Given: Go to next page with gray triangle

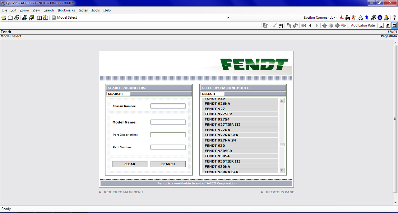Looking at the screenshot, I should 317,26.
